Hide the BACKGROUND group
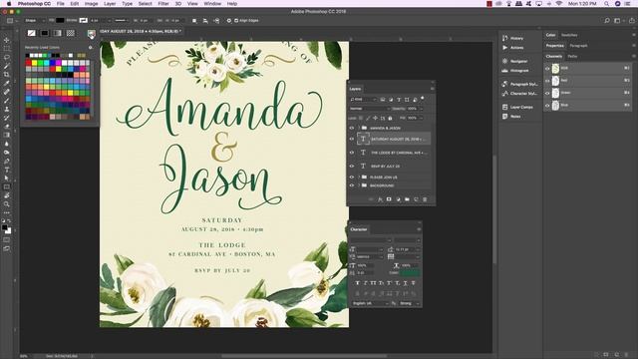The width and height of the screenshot is (638, 359). pyautogui.click(x=352, y=185)
